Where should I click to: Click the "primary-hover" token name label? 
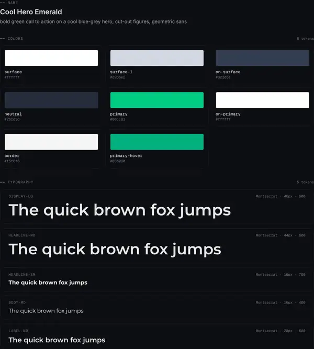pos(126,156)
